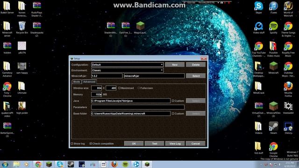The image size is (299, 168).
Task: Enable the Fullscreen checkbox
Action: point(139,88)
